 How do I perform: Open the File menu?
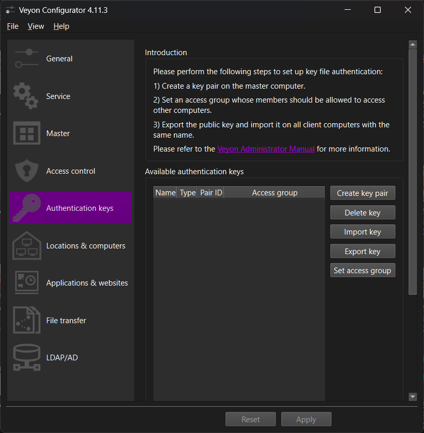13,26
